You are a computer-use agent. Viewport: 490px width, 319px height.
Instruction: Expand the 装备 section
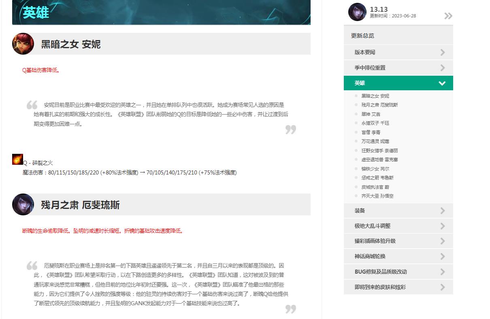(398, 211)
